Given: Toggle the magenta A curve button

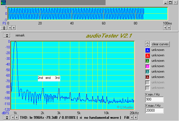Looking at the screenshot, I should tap(147, 66).
